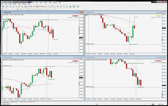Image resolution: width=168 pixels, height=106 pixels.
Task: Set timeframe to M5
Action: tap(36, 9)
